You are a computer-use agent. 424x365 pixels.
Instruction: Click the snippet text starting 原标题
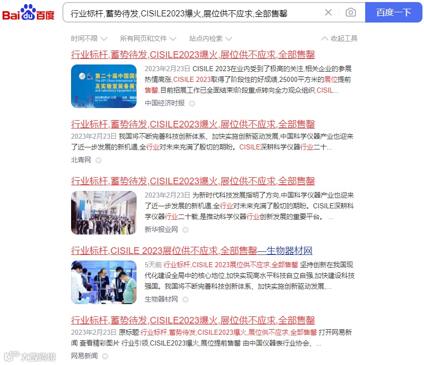click(211, 338)
